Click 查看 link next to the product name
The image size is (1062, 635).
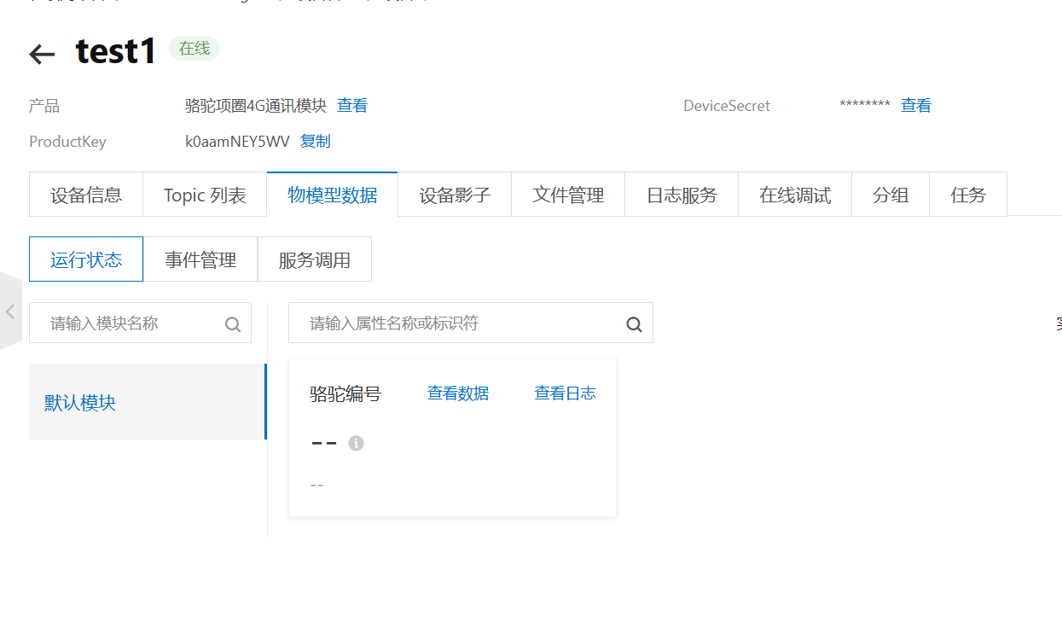[352, 106]
